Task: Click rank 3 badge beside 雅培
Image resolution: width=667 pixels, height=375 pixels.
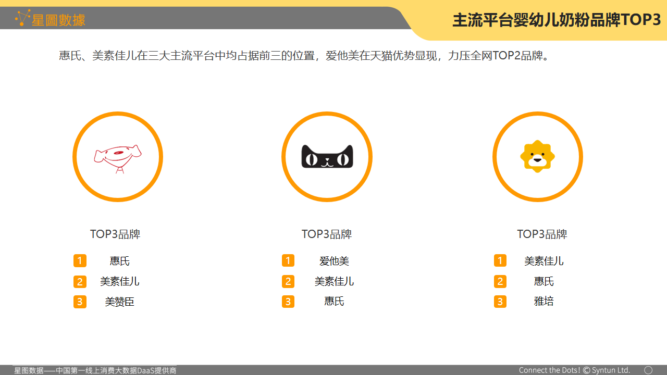Action: 500,302
